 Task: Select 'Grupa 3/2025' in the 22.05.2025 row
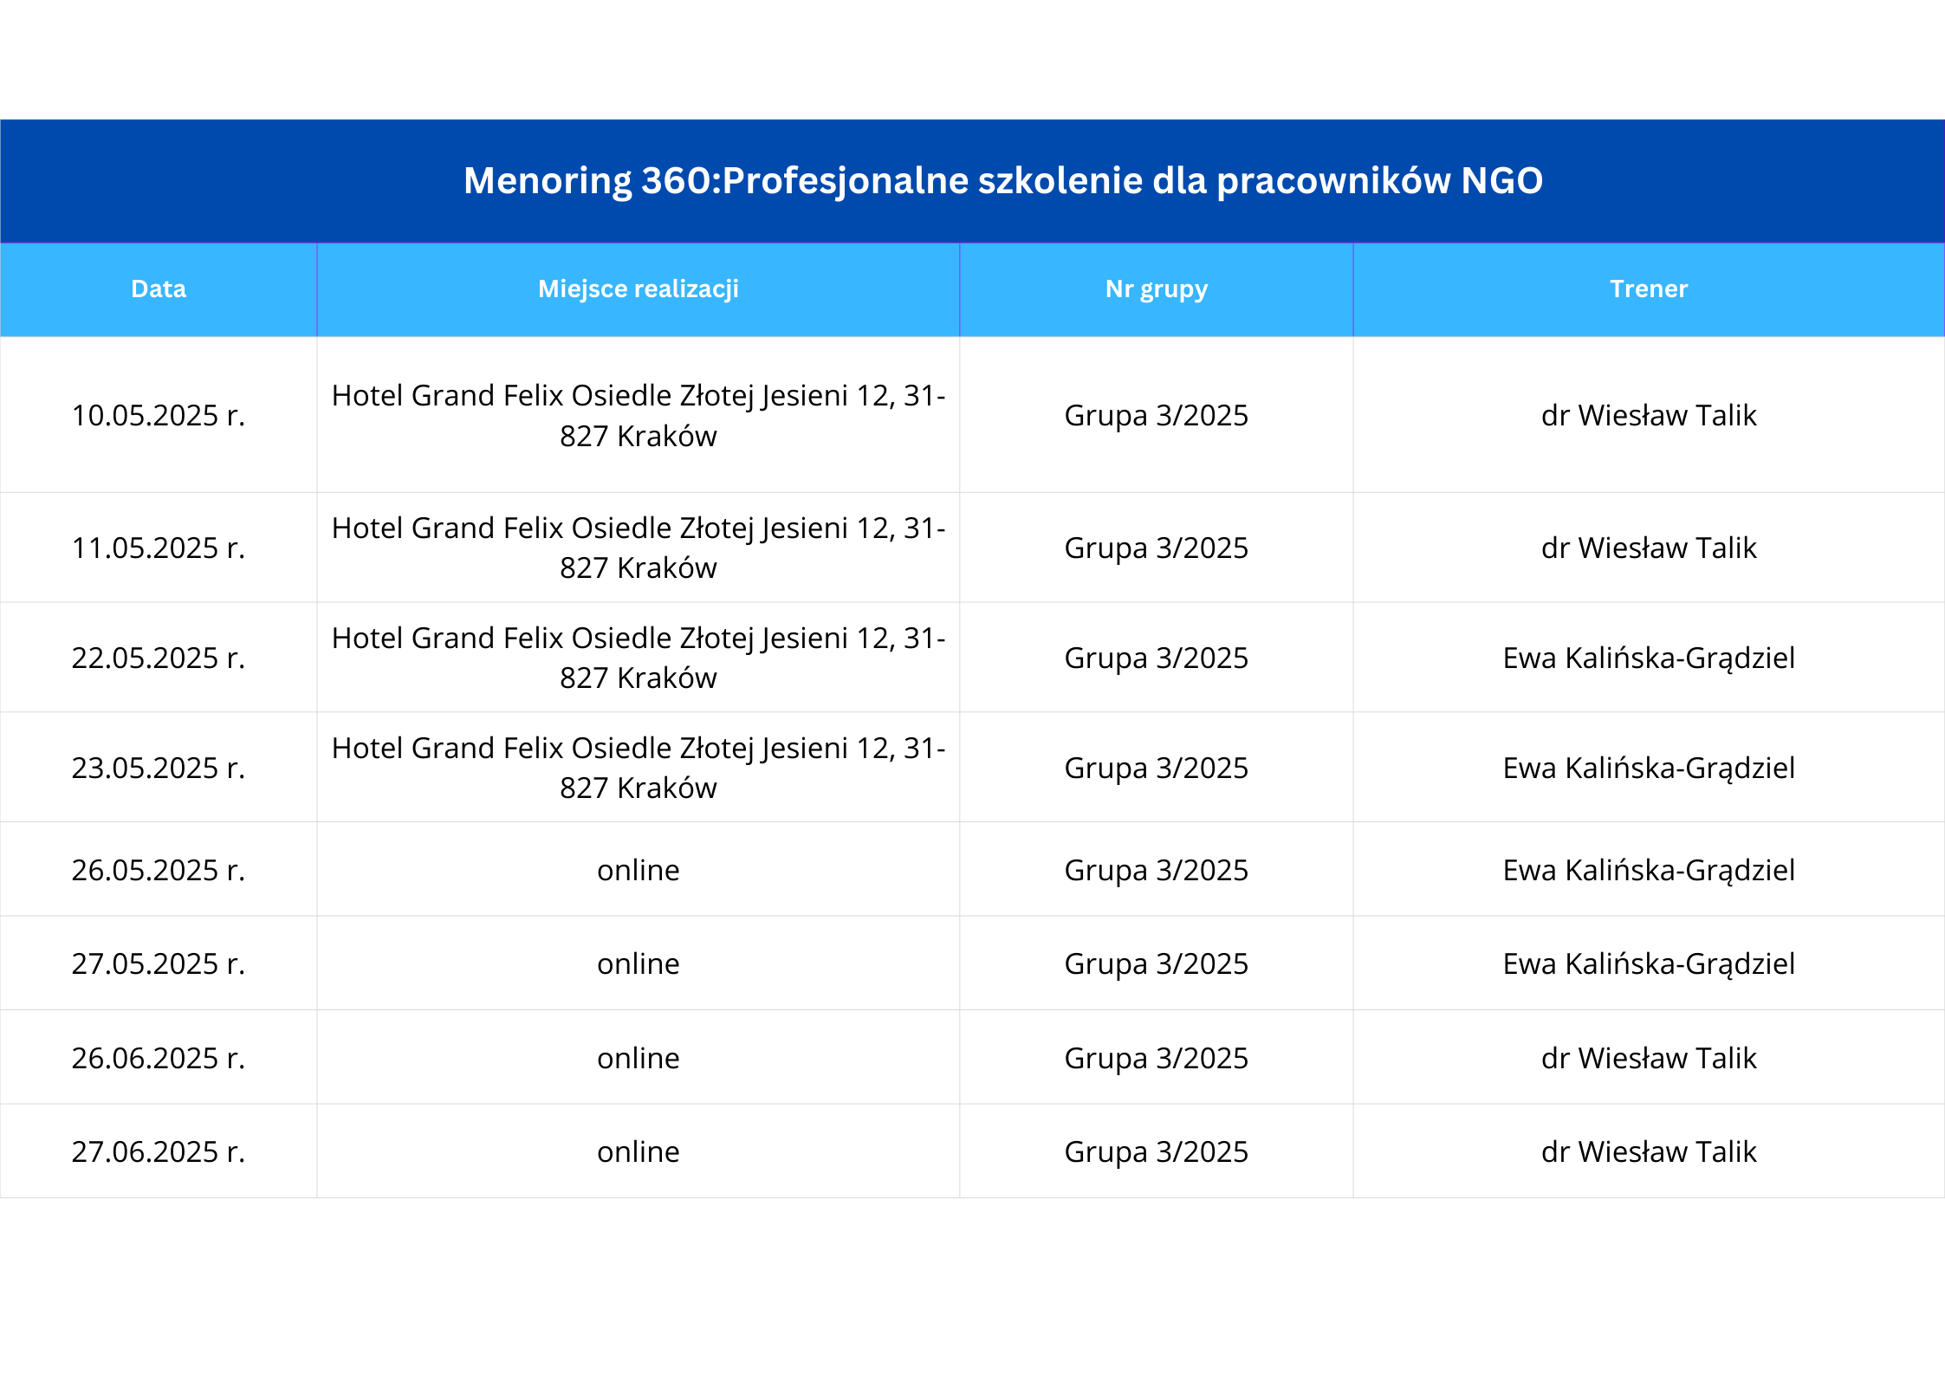(1156, 658)
